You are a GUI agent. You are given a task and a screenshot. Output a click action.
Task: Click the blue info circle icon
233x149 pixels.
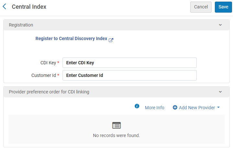point(137,106)
